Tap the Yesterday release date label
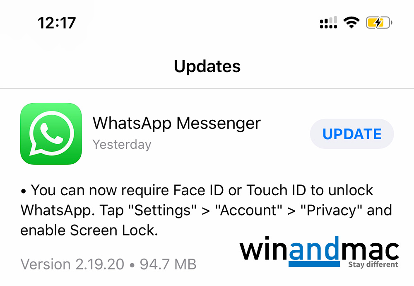Viewport: 414px width, 286px height. 122,145
